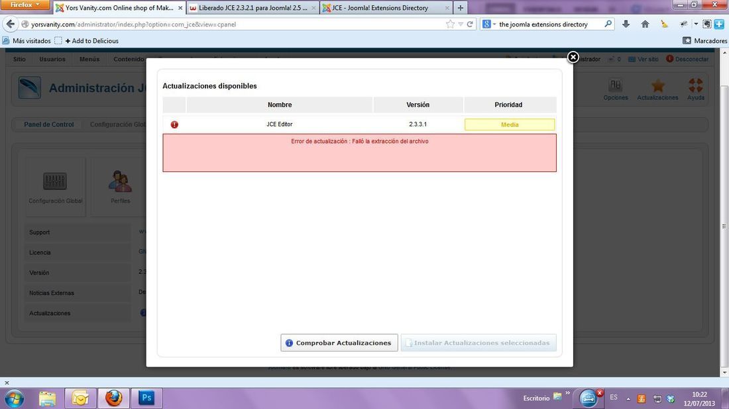The height and width of the screenshot is (409, 729).
Task: Open the Menús menu in Joomla
Action: [89, 60]
